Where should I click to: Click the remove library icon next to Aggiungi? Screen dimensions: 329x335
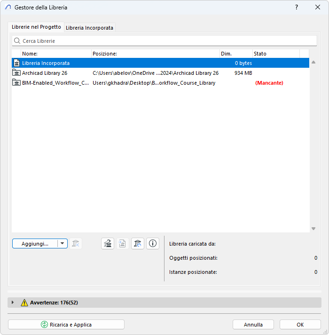tap(76, 243)
